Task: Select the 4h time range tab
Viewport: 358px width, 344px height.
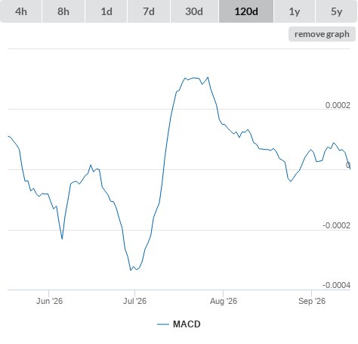Action: [21, 11]
